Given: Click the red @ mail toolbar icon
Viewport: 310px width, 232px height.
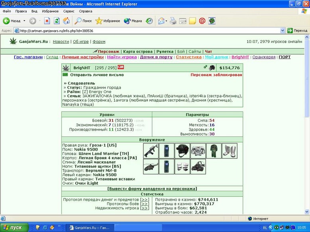Looking at the screenshot, I should [x=202, y=21].
